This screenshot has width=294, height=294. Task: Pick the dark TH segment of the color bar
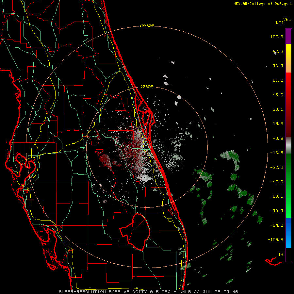click(x=288, y=254)
